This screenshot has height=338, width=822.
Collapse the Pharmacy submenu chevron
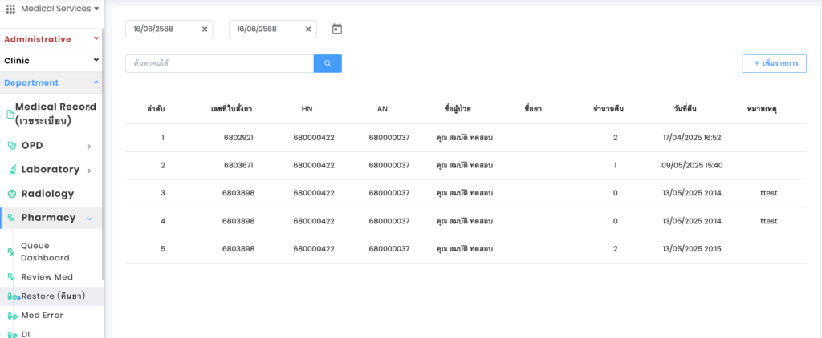point(89,218)
